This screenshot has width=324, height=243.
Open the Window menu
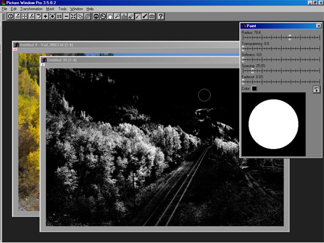(76, 9)
